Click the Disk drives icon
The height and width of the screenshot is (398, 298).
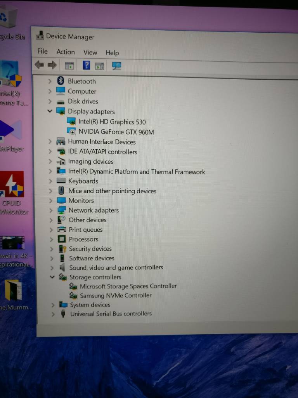pyautogui.click(x=61, y=102)
